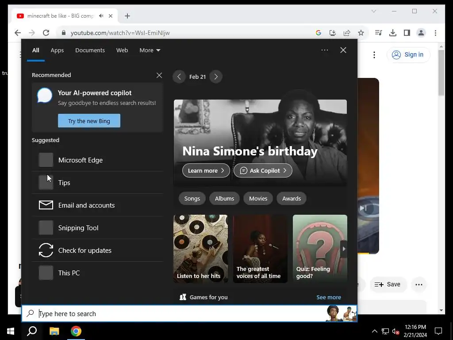Bookmark this page with the star icon

(361, 33)
